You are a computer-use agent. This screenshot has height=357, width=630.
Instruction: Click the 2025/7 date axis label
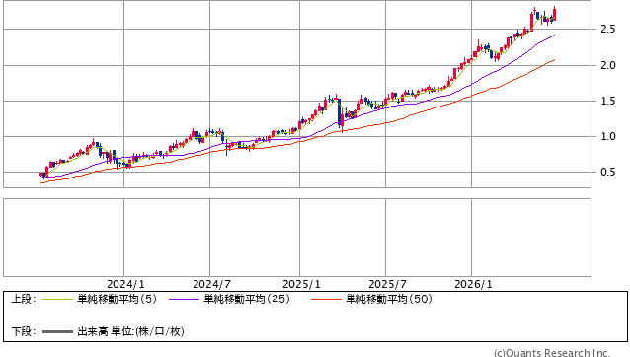pos(388,284)
